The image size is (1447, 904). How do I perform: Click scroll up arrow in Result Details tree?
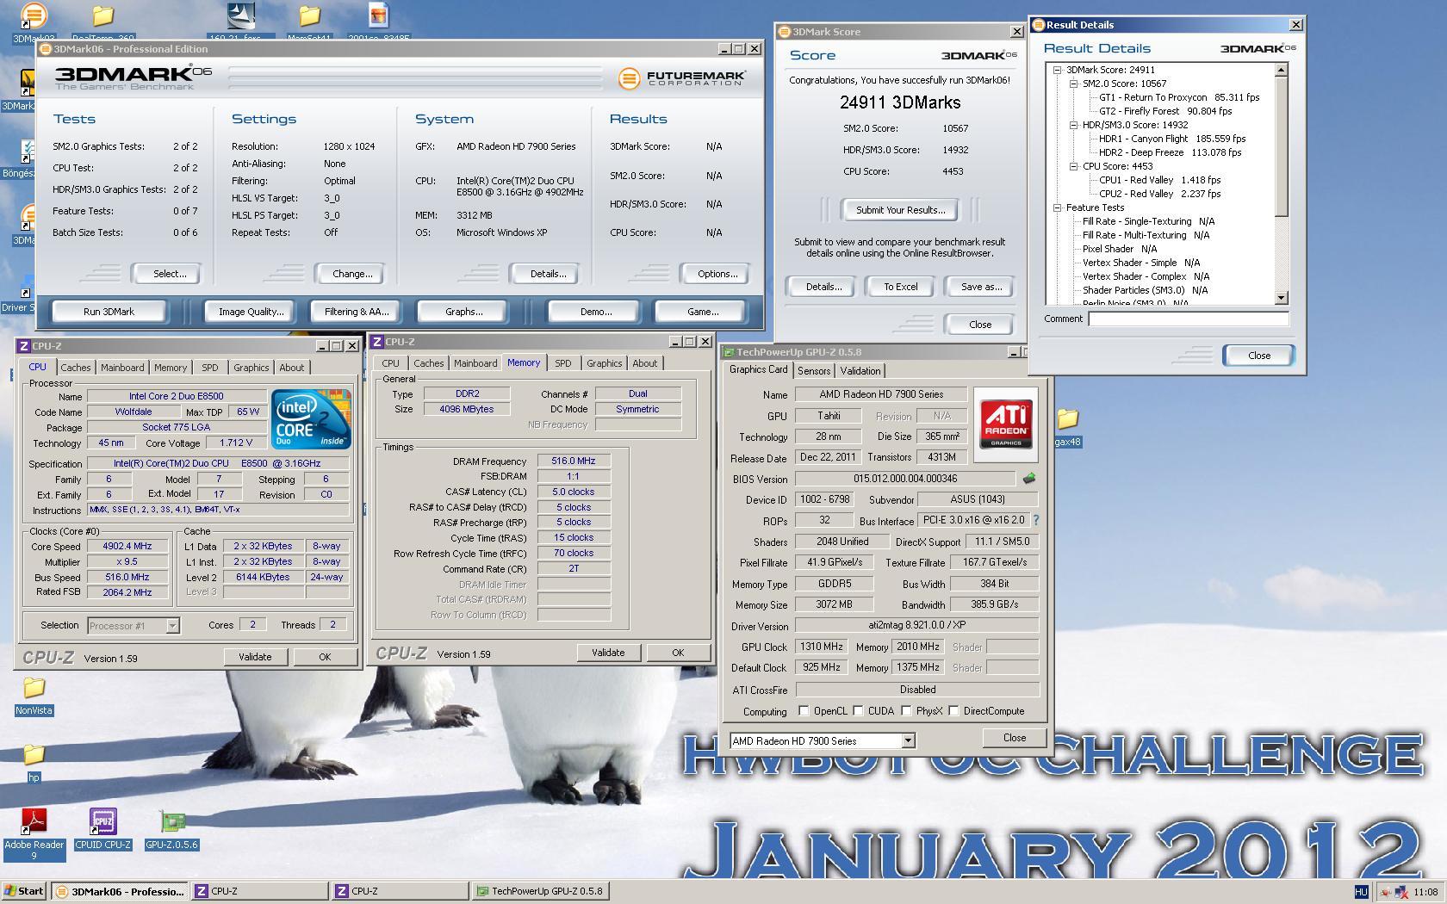[x=1282, y=71]
